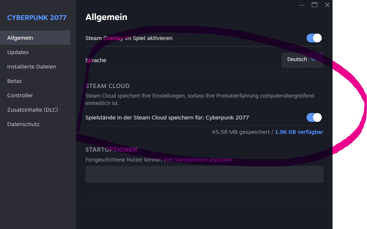367x229 pixels.
Task: Close the properties window
Action: point(327,5)
